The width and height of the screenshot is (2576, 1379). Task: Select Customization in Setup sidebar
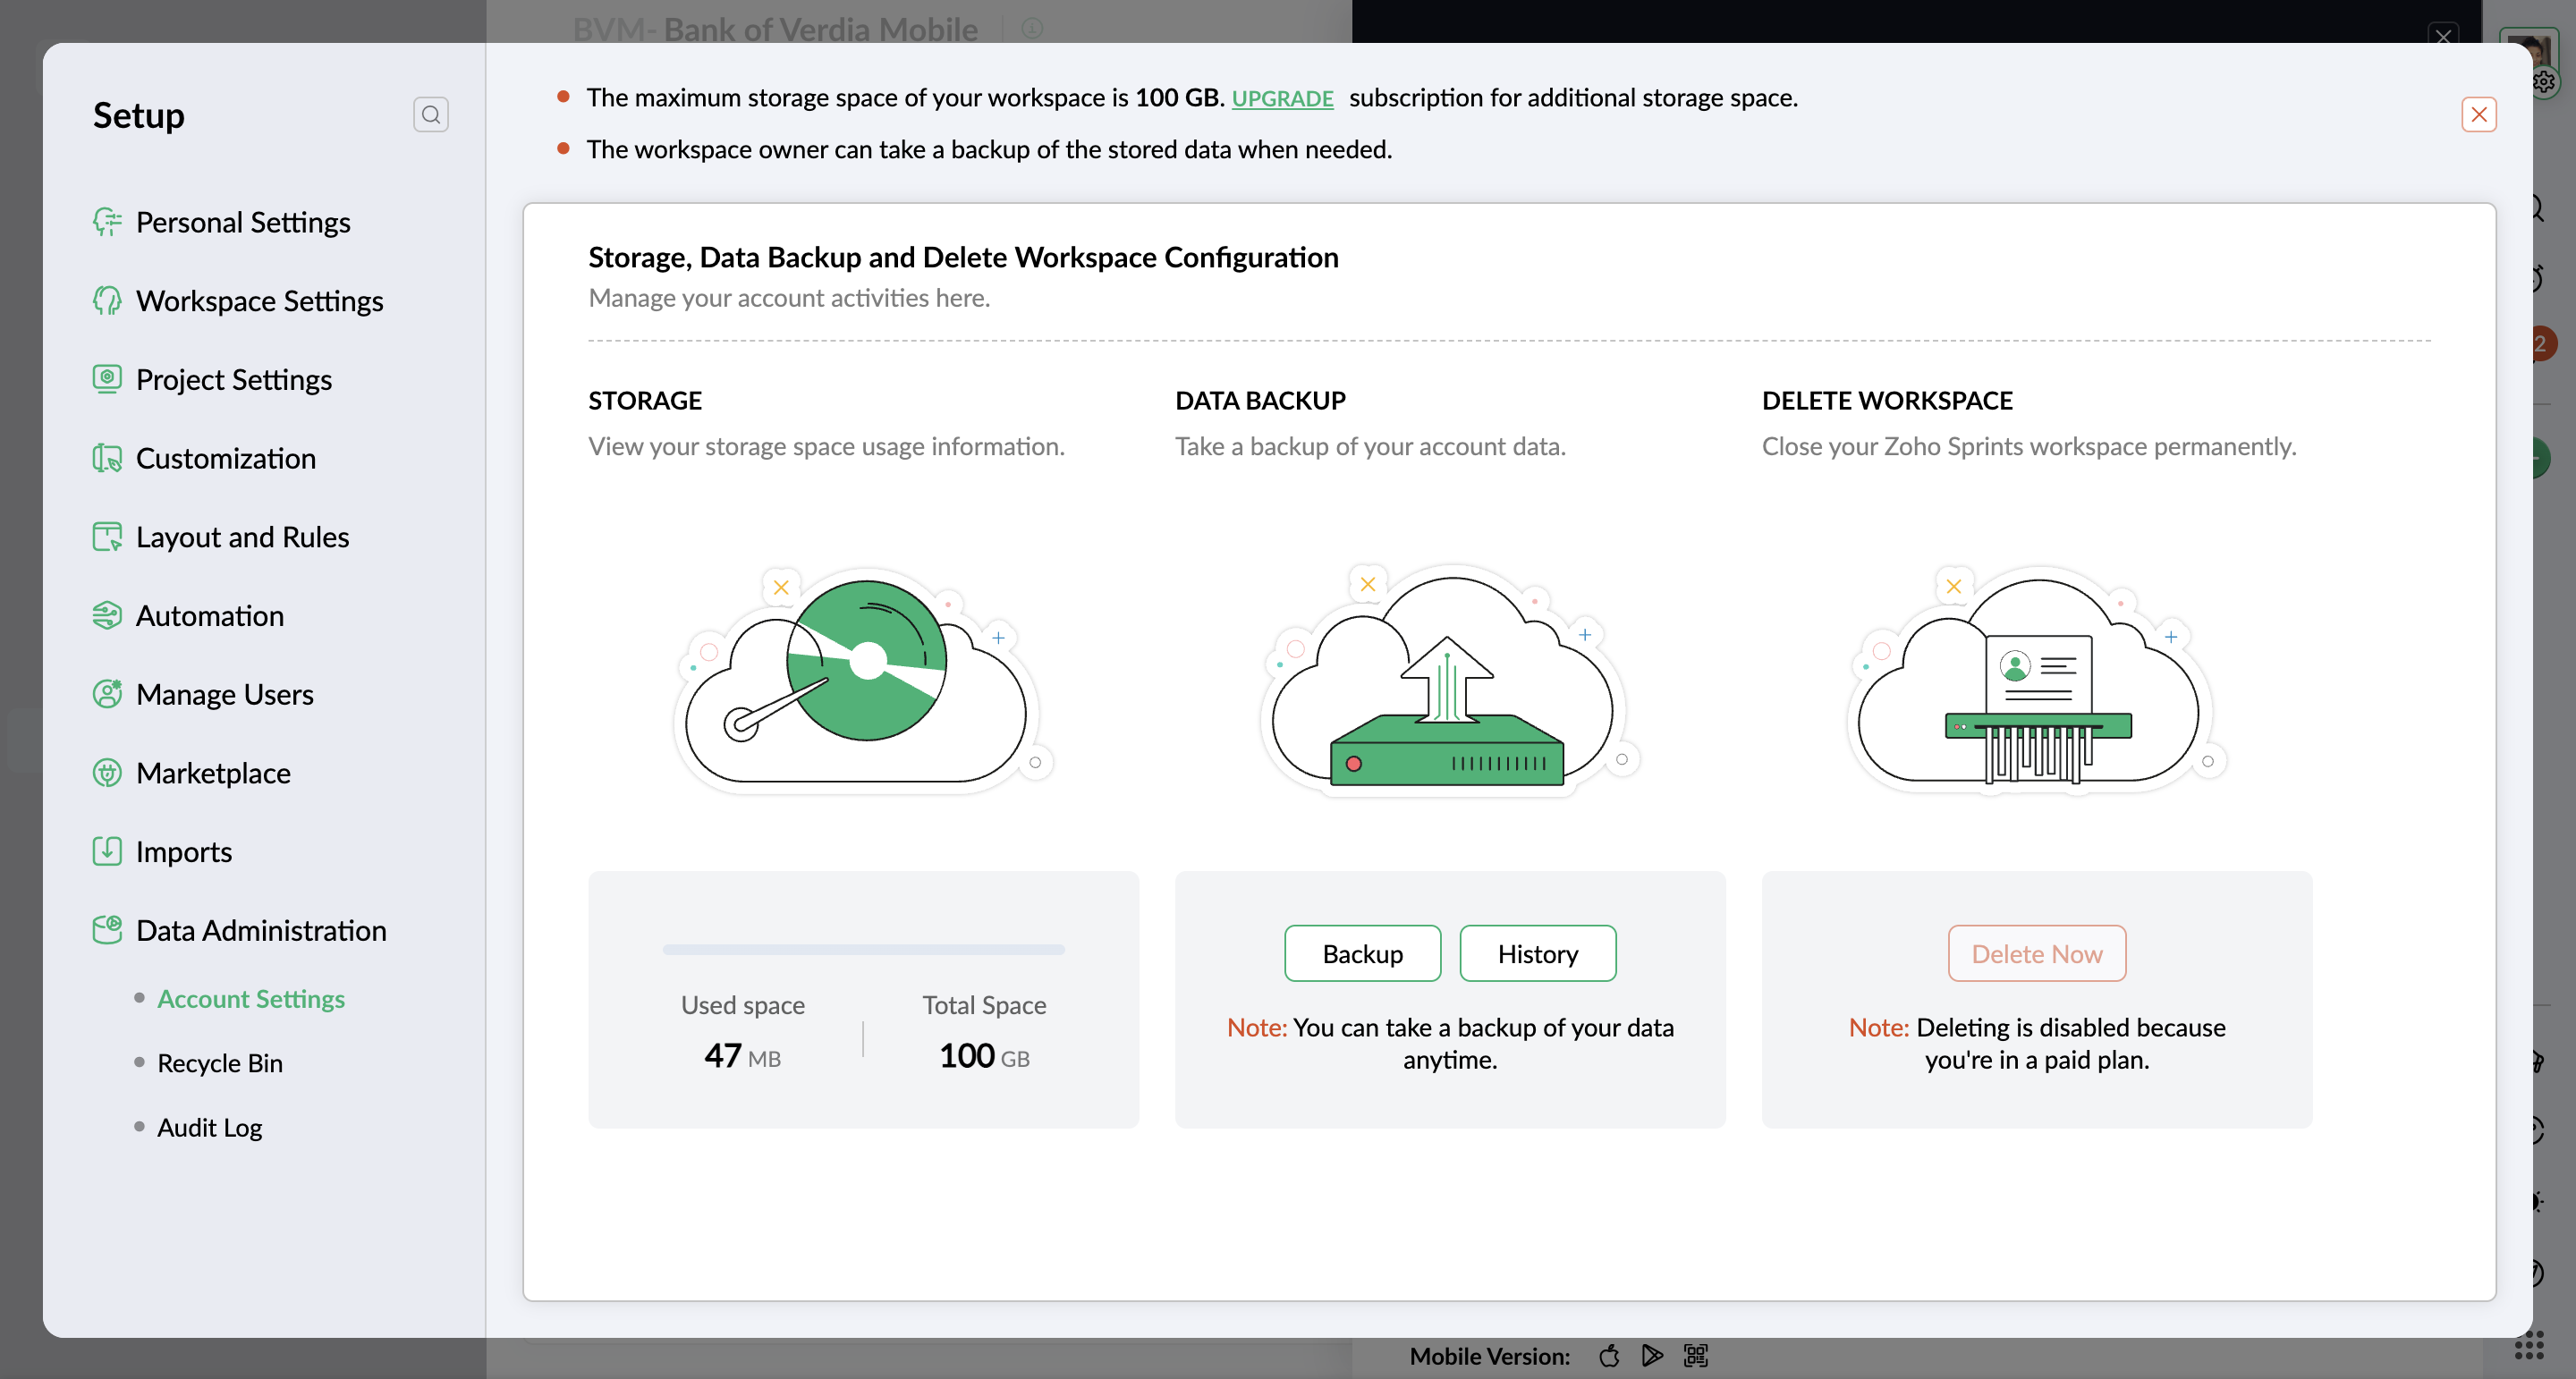[226, 458]
